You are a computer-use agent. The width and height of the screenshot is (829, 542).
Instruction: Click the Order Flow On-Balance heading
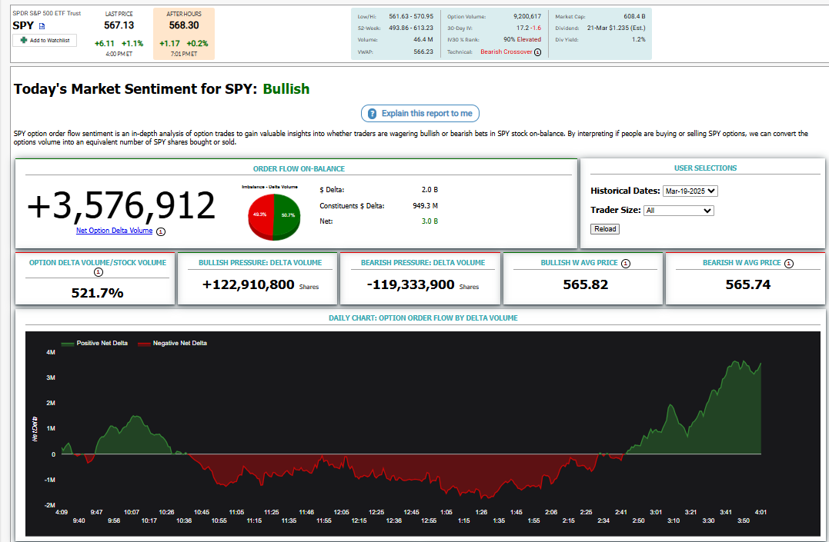click(x=299, y=169)
